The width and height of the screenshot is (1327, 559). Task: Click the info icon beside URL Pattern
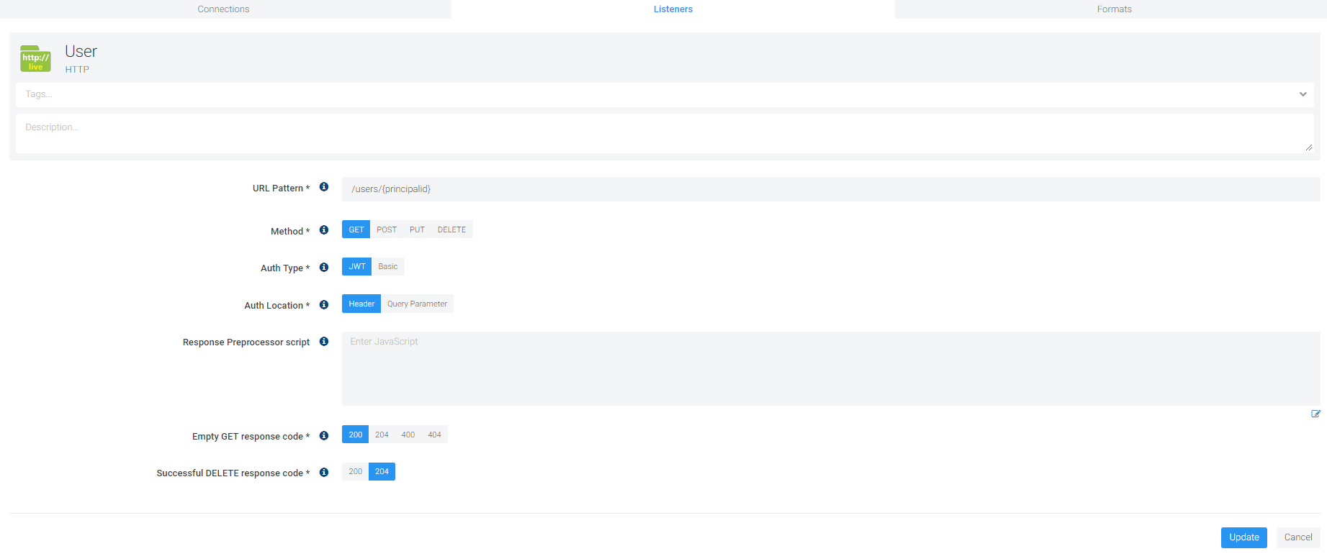click(x=324, y=187)
